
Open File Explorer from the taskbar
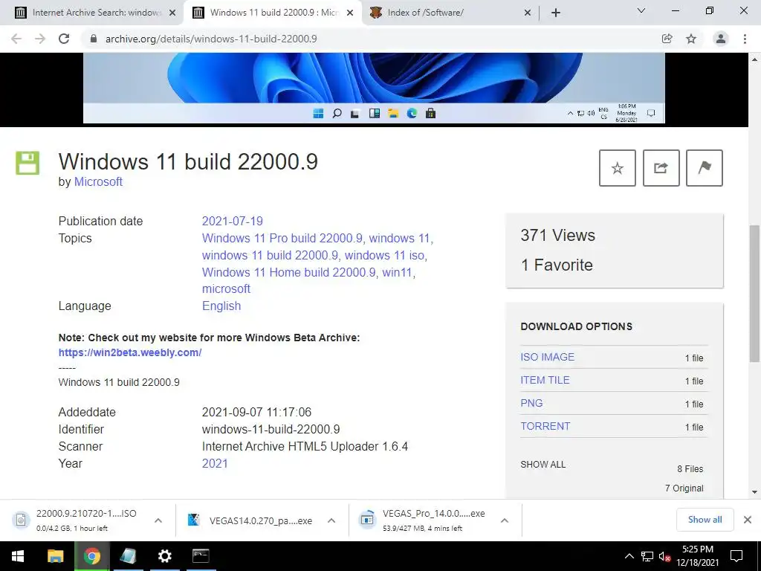coord(55,556)
